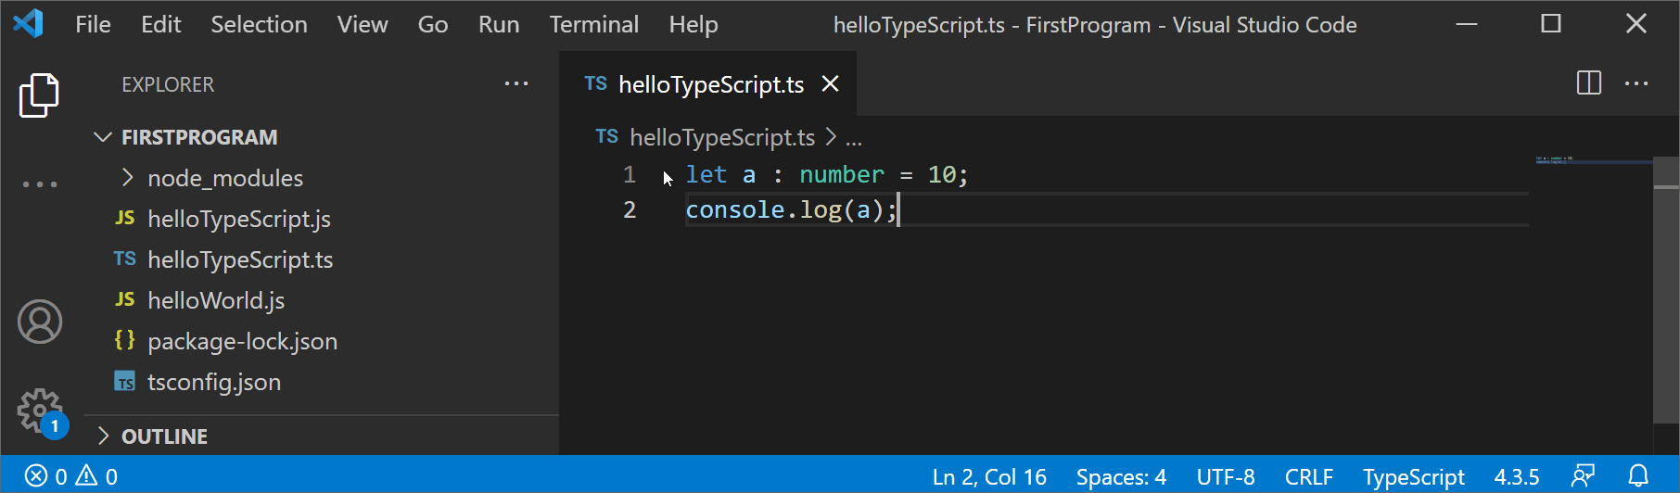Click TypeScript version 4.3.5

[1517, 476]
